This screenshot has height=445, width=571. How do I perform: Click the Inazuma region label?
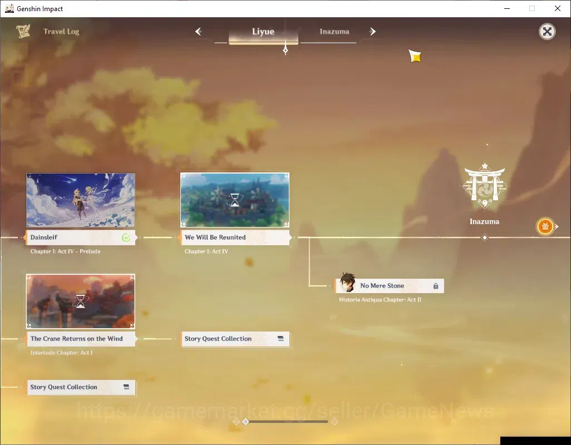click(x=484, y=221)
